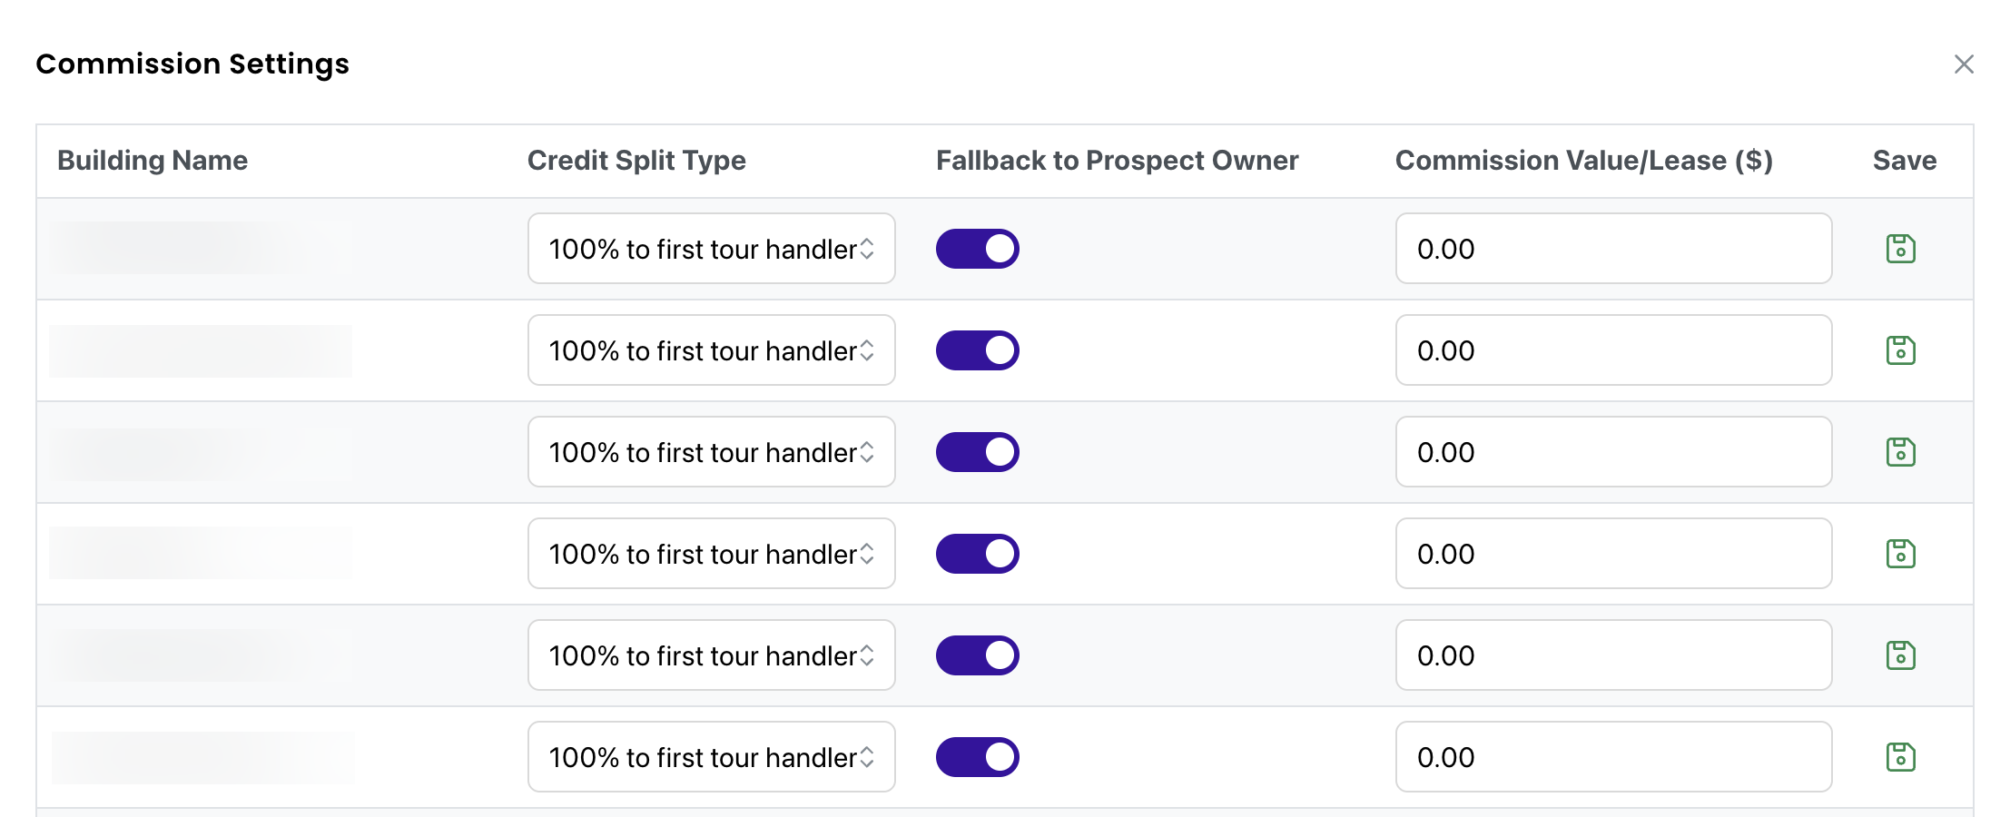This screenshot has height=817, width=2010.
Task: Click the save icon in the first row
Action: click(x=1900, y=249)
